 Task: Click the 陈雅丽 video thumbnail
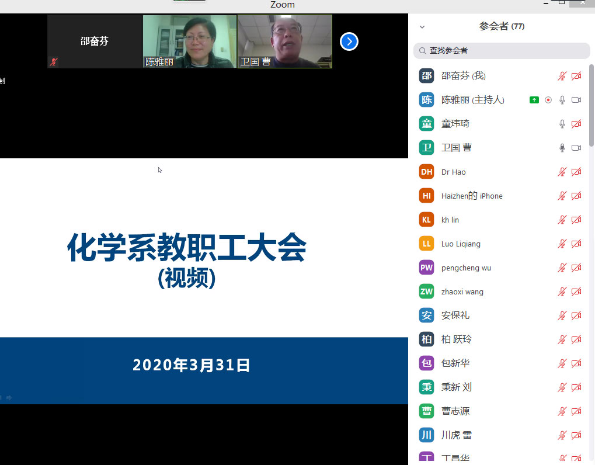click(x=190, y=41)
